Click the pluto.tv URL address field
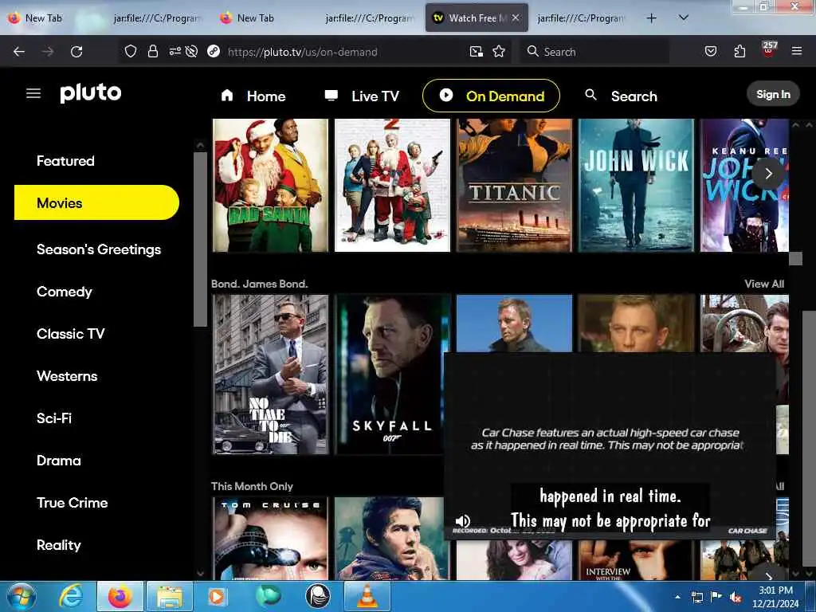The image size is (816, 612). click(x=343, y=52)
